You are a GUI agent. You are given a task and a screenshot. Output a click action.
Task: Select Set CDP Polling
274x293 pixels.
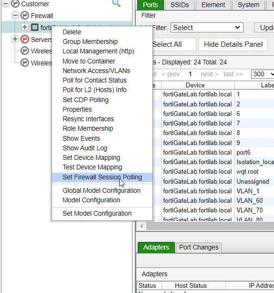(85, 100)
